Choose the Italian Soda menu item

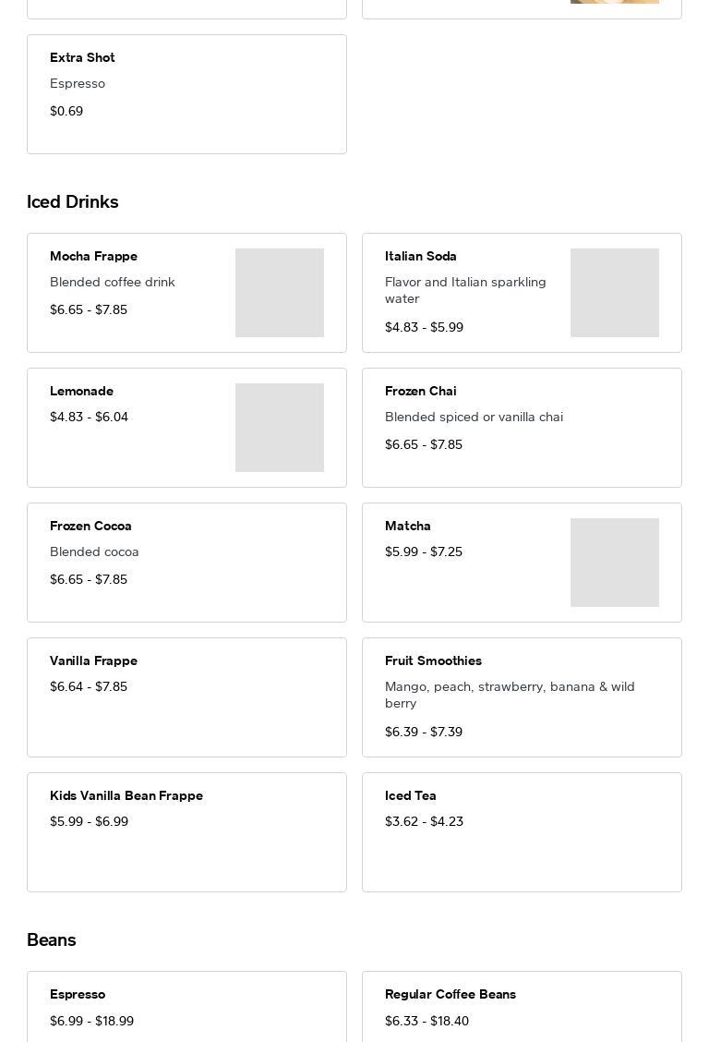tap(522, 293)
